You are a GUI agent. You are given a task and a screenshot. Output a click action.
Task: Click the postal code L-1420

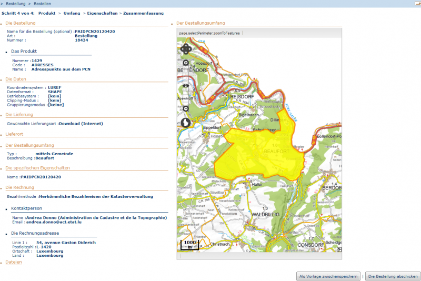[x=44, y=247]
